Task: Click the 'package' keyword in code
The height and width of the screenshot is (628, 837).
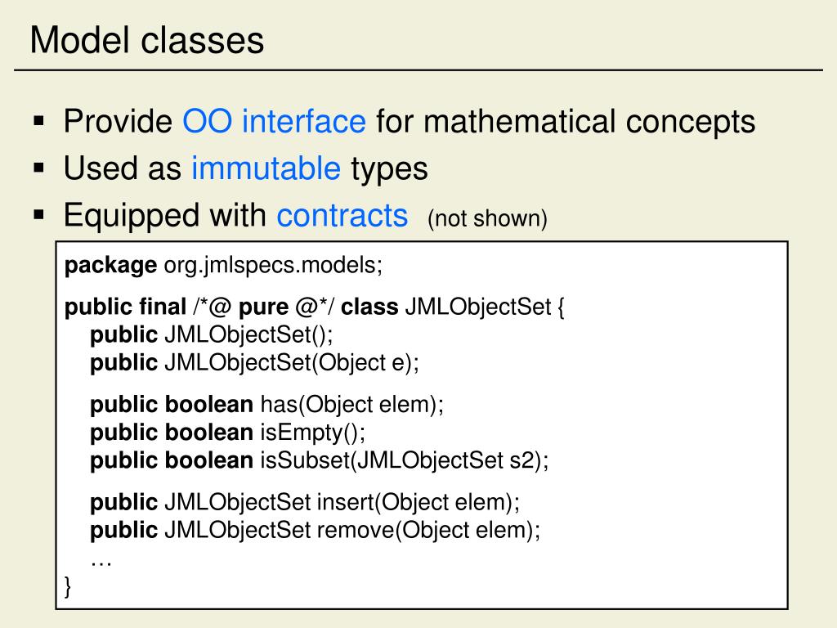Action: pos(110,266)
